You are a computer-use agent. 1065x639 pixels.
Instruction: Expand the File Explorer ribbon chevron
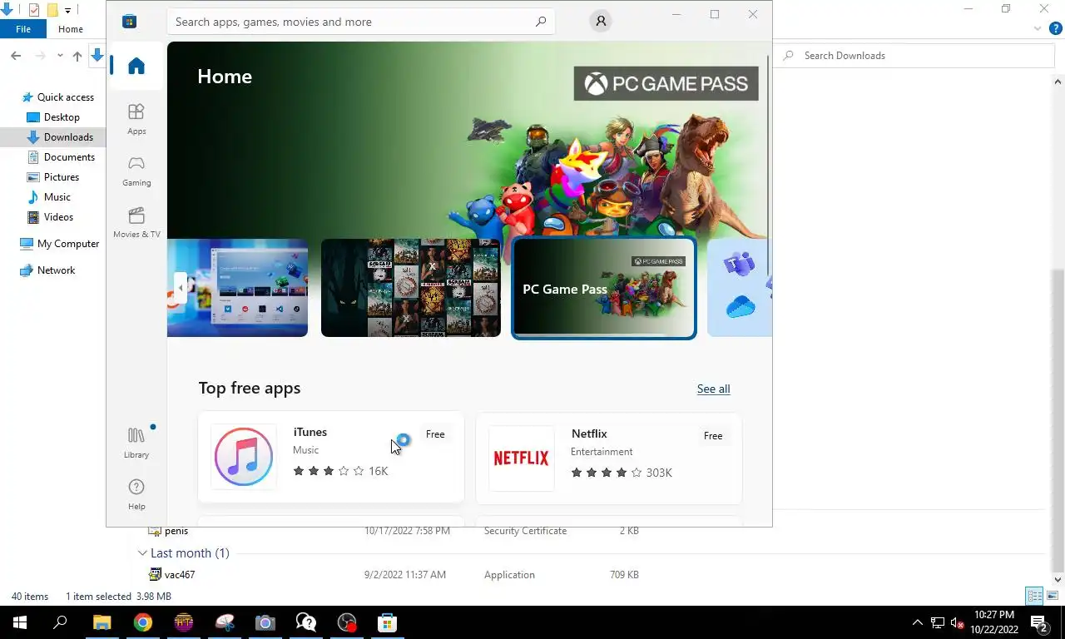(x=1038, y=29)
